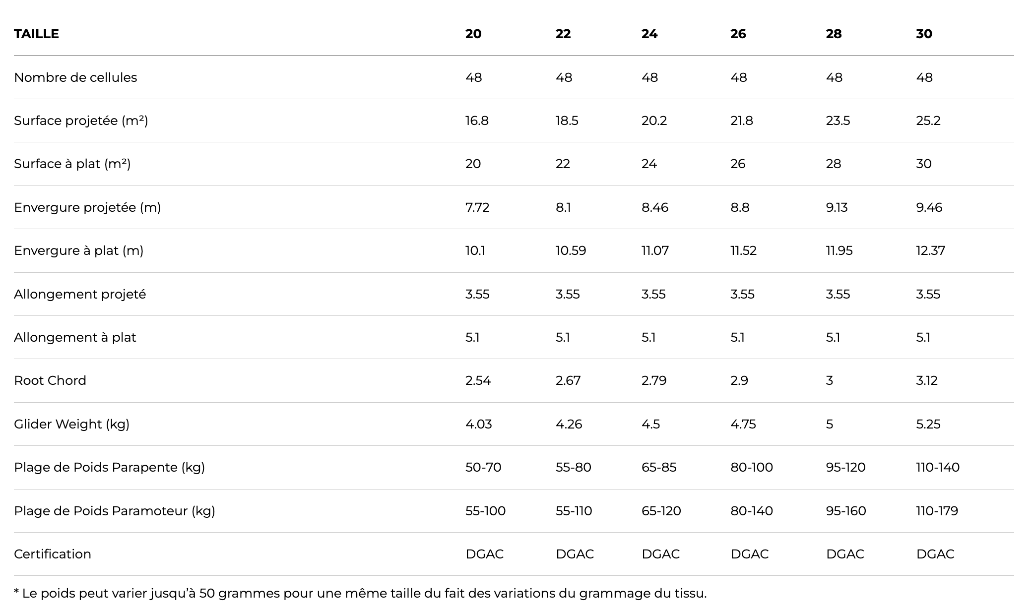Select the Allongement à plat row label

tap(75, 337)
